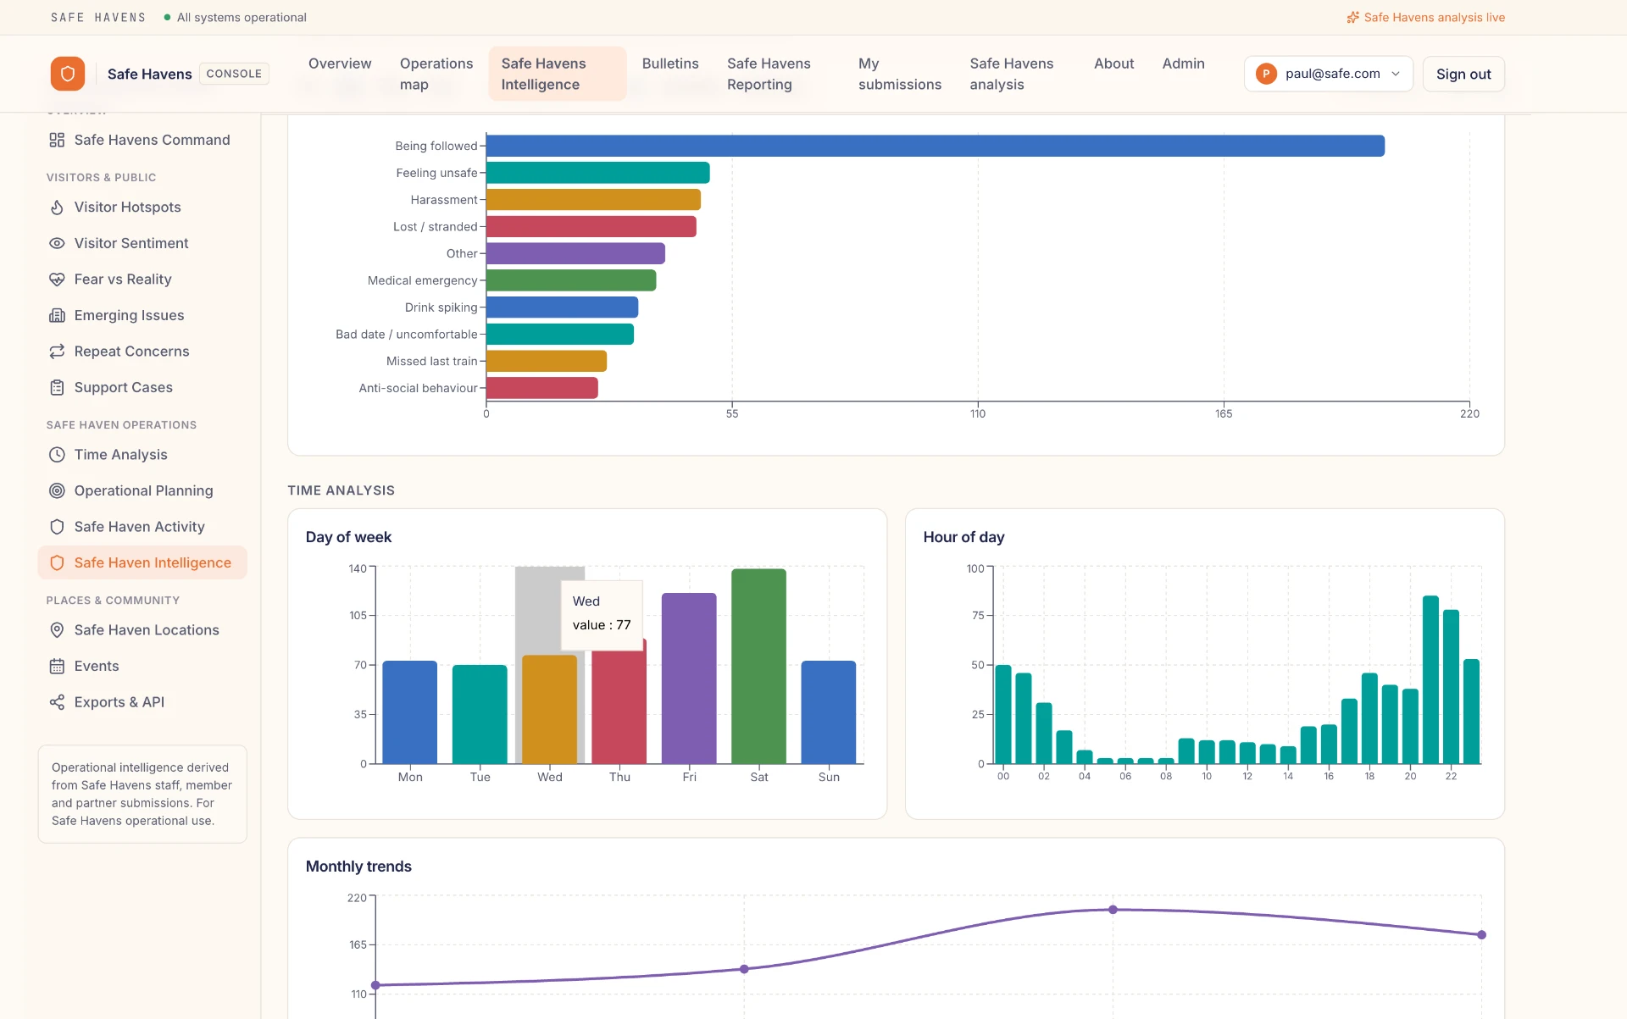
Task: Click the Exports & API share icon
Action: tap(57, 702)
